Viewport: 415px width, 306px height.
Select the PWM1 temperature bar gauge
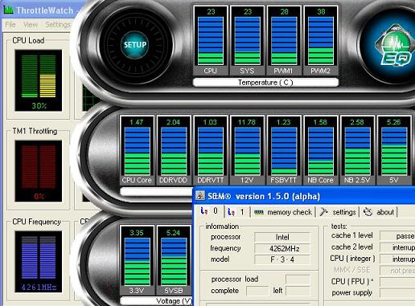tap(284, 41)
